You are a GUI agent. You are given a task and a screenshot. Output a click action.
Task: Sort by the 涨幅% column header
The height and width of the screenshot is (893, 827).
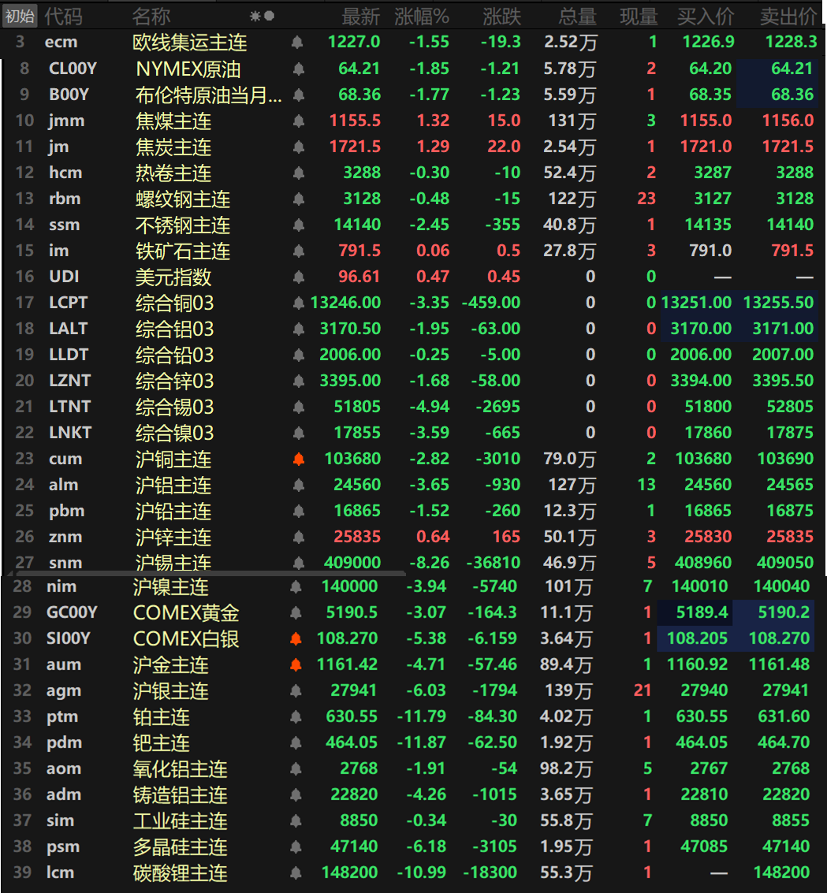point(421,16)
